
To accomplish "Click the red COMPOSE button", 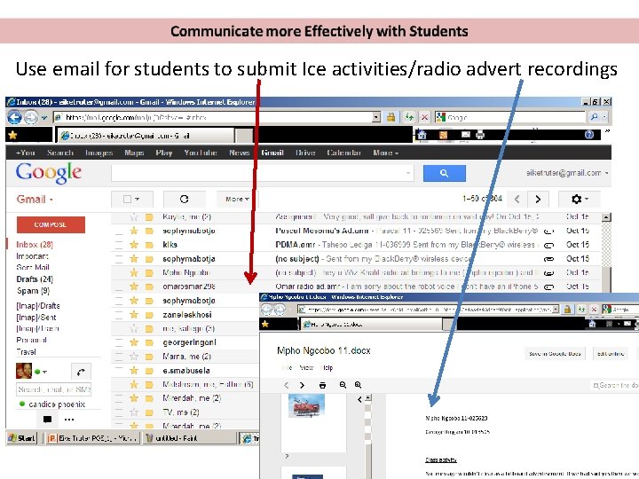I will click(51, 224).
